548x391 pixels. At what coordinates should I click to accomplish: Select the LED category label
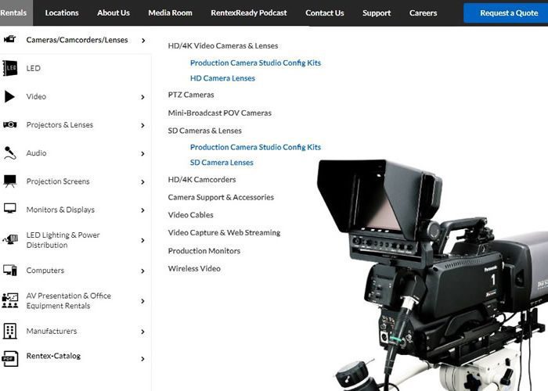[33, 68]
